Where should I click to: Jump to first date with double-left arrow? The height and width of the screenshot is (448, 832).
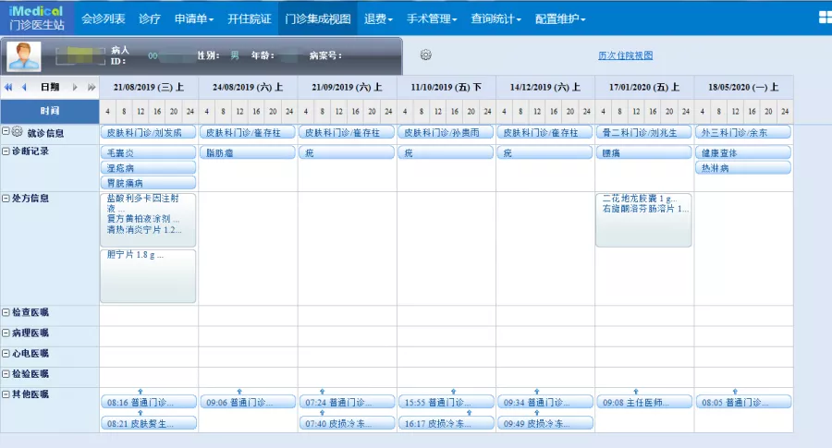pyautogui.click(x=8, y=87)
